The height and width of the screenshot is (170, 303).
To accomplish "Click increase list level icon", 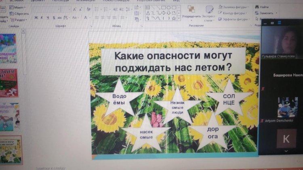I will click(x=121, y=9).
